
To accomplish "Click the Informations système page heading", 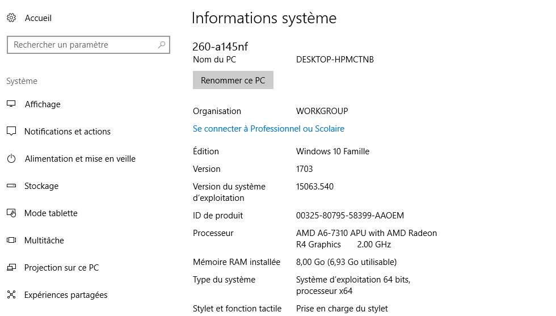I will coord(264,18).
